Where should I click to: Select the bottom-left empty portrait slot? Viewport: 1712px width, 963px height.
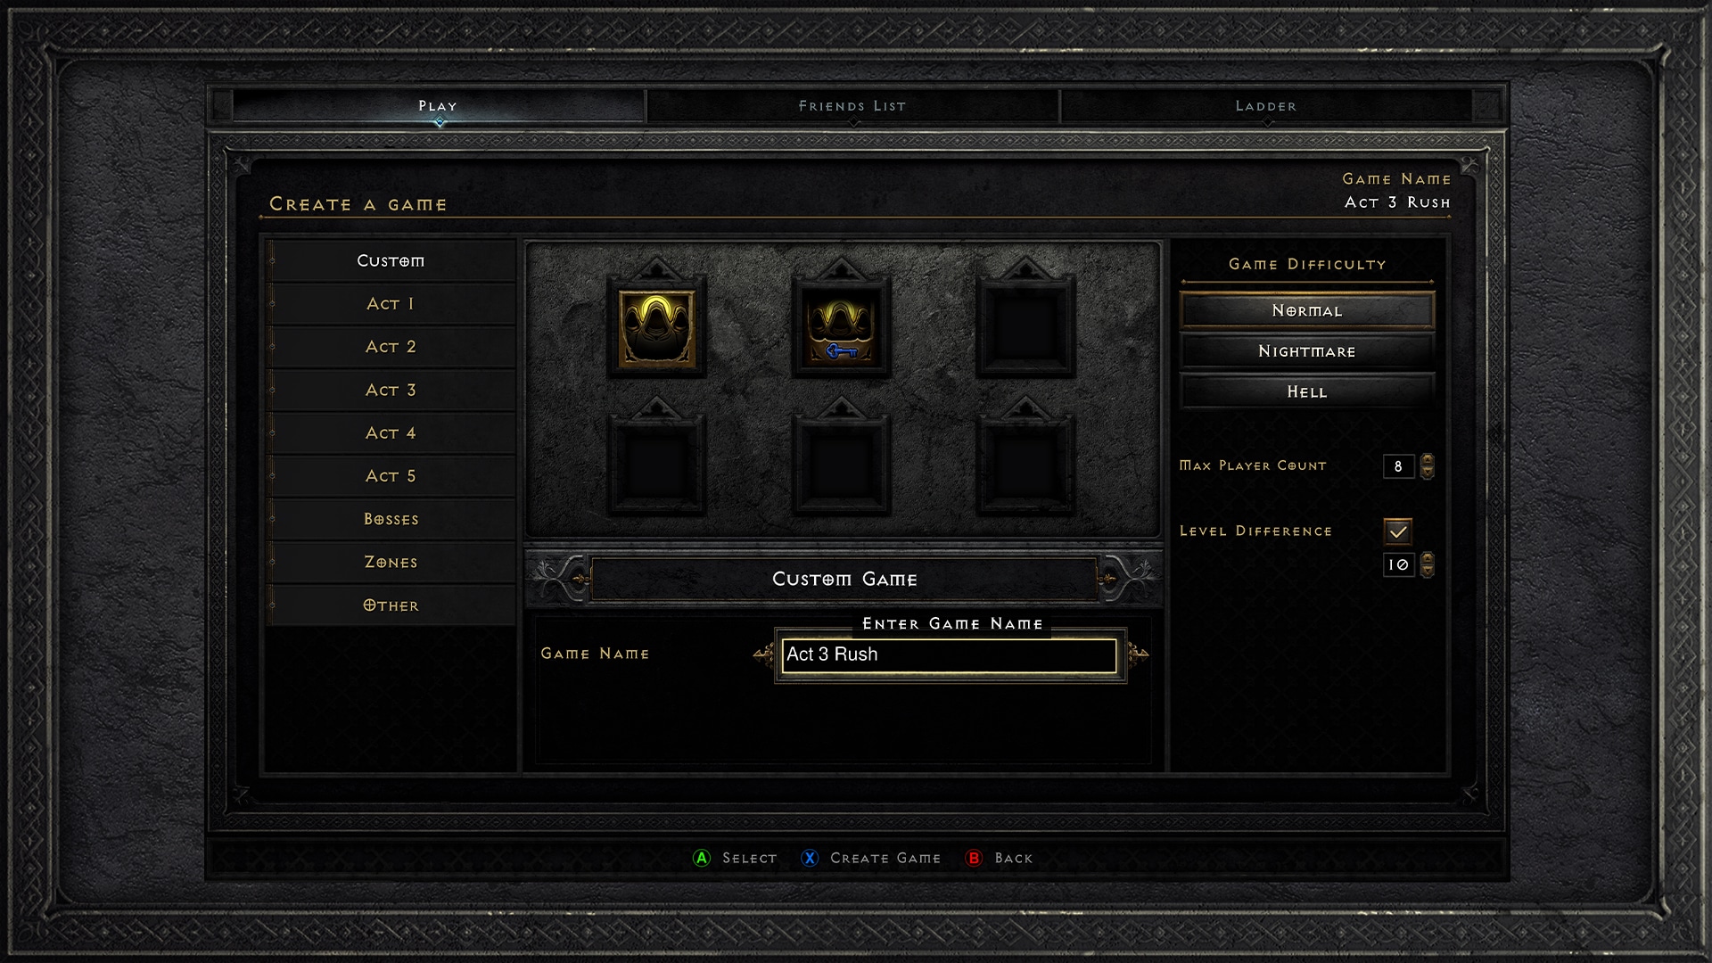click(656, 468)
